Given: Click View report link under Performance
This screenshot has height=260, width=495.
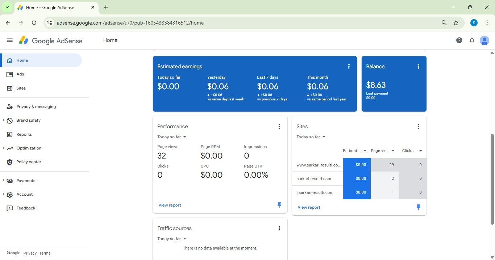Looking at the screenshot, I should click(170, 205).
